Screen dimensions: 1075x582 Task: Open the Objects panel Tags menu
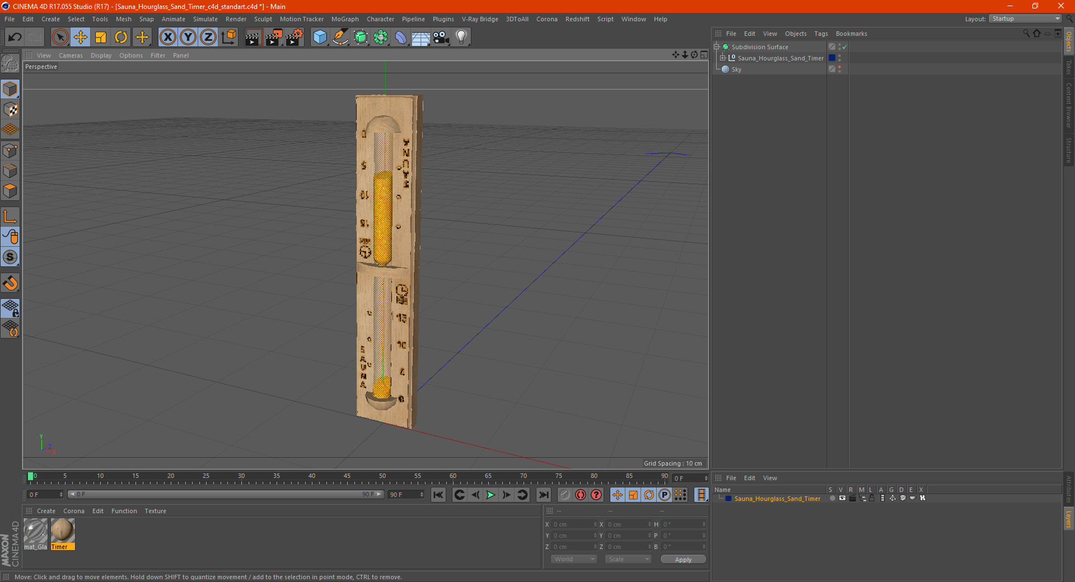tap(821, 34)
